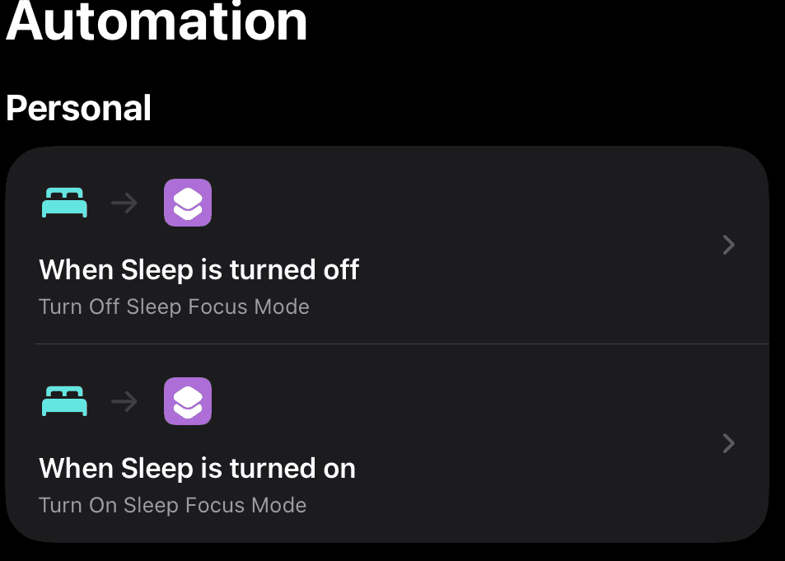Click the arrow icon in the turned off automation

124,203
